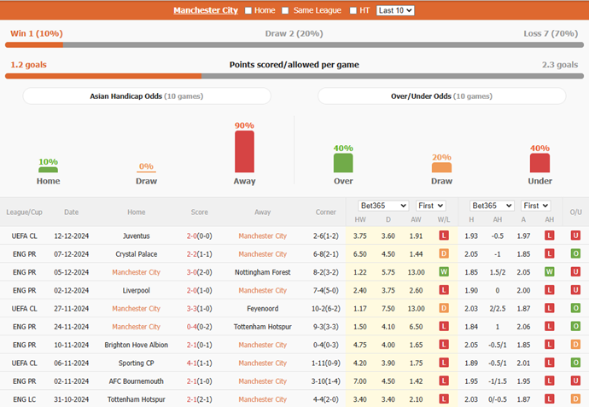Viewport: 589px width, 407px height.
Task: Open the First dropdown beside handicap odds
Action: point(536,206)
